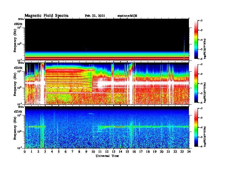Click the "Universal Time" axis title

[107, 156]
